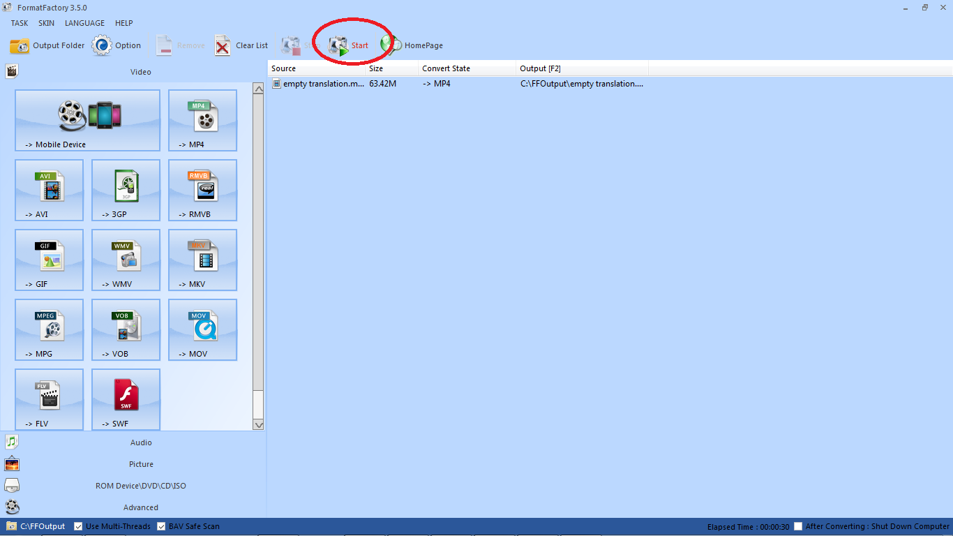Click the Elapsed Time status text
Screen dimensions: 953x536
pyautogui.click(x=748, y=527)
